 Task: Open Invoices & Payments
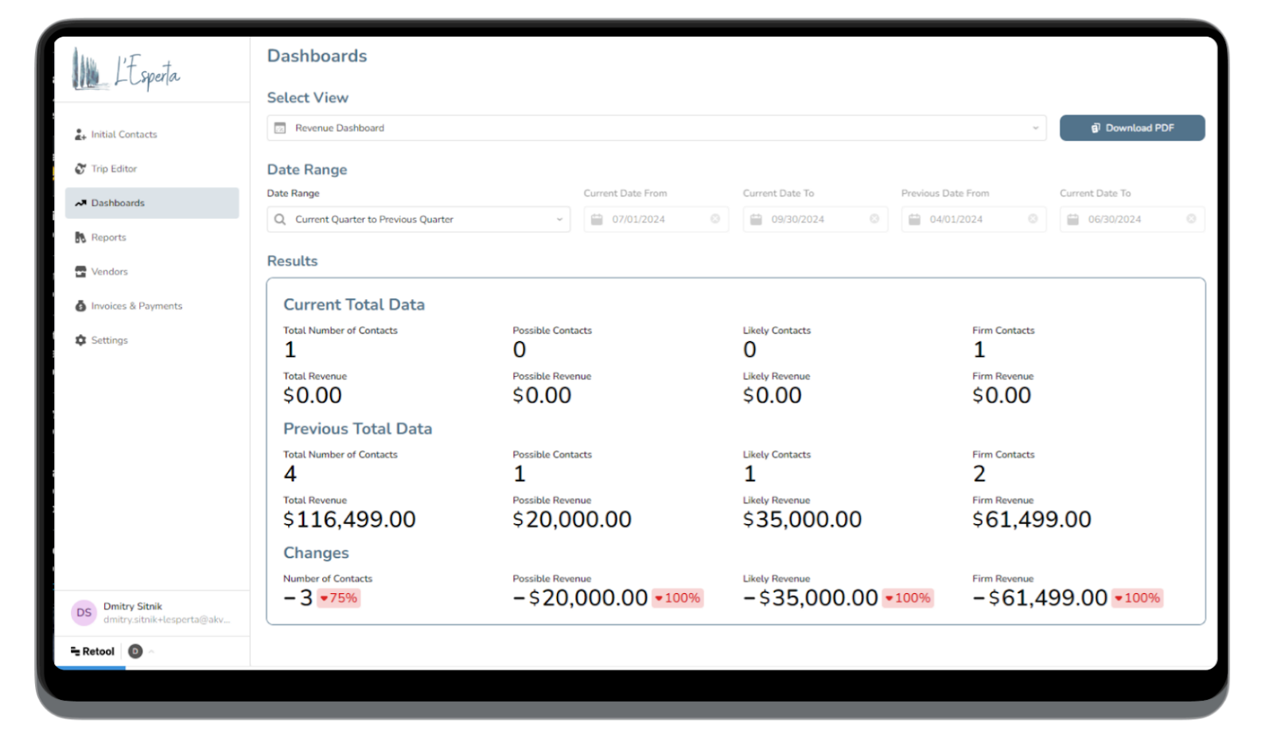pyautogui.click(x=152, y=305)
